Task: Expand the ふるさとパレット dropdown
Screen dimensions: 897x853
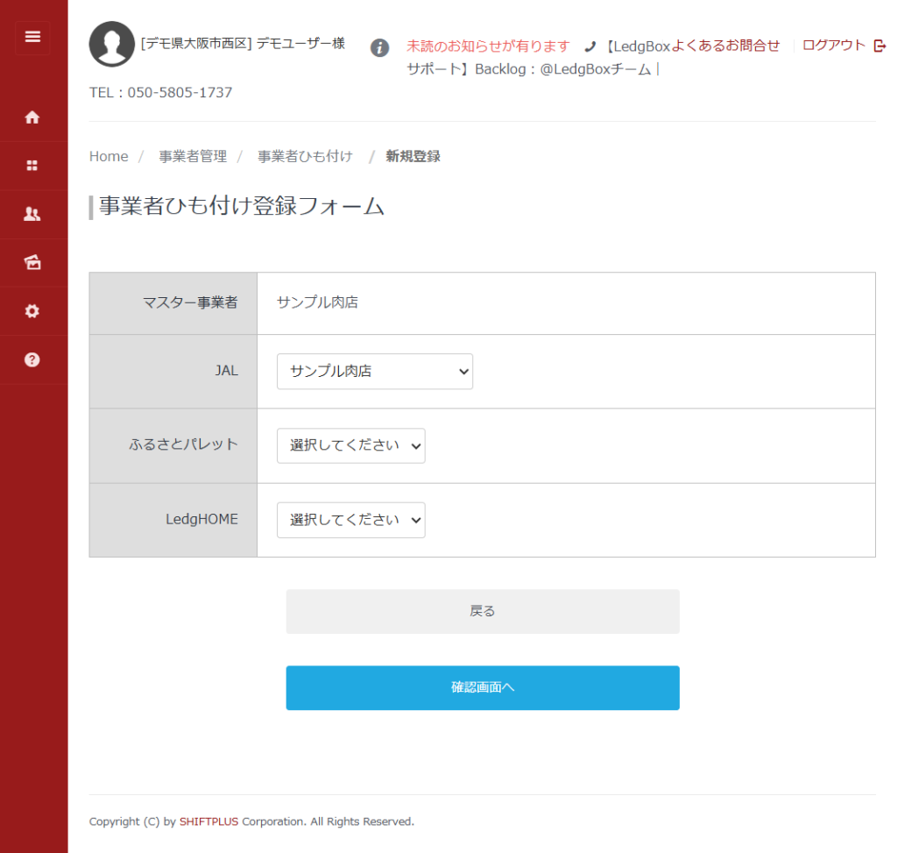Action: (x=350, y=445)
